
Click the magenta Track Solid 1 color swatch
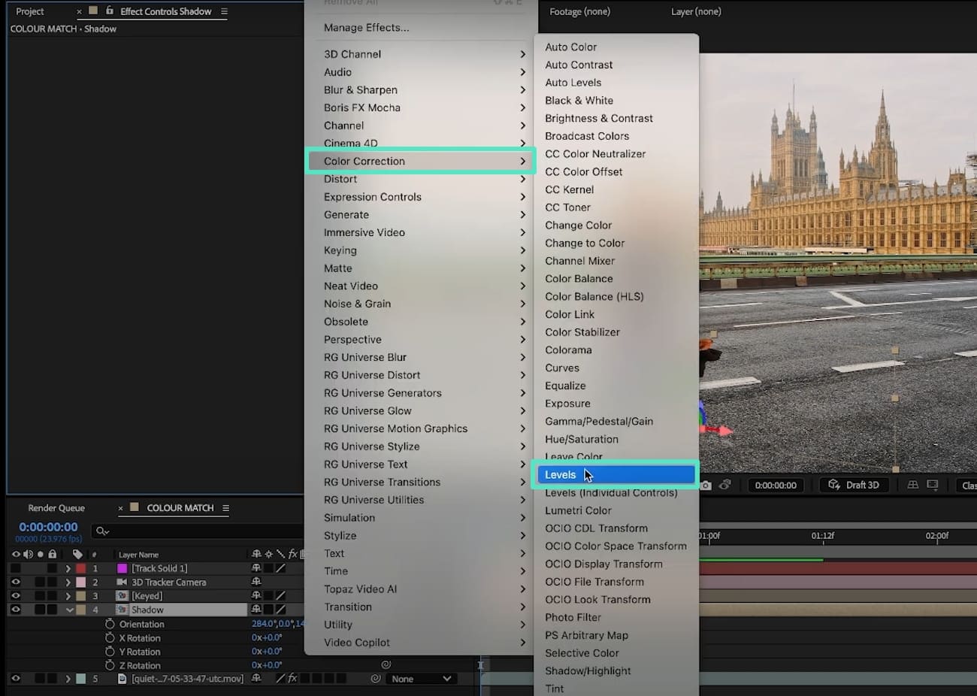coord(122,568)
